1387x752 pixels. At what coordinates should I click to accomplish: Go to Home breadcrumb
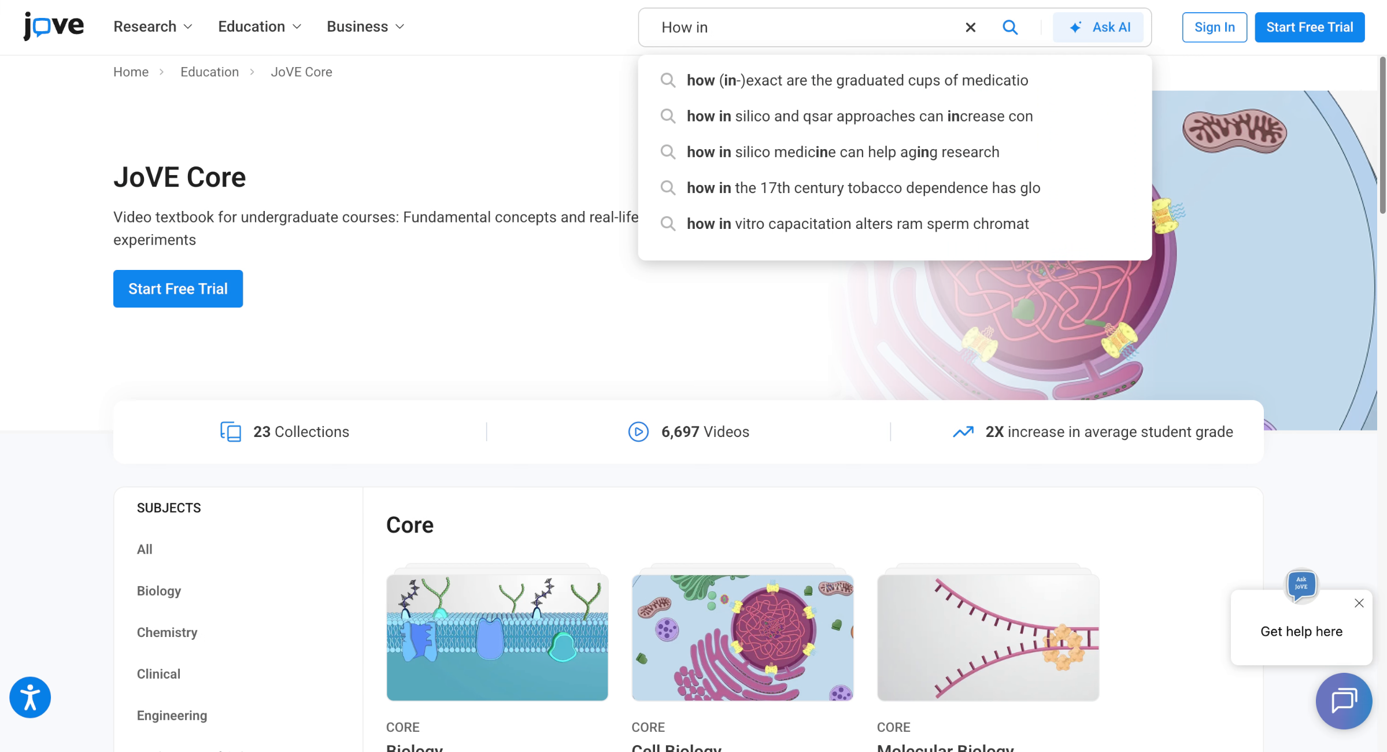[131, 72]
